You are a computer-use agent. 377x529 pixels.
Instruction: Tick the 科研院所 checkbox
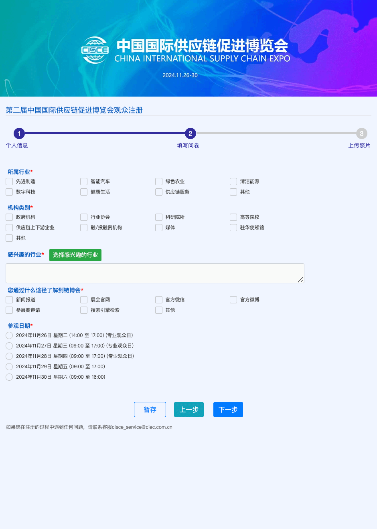click(x=159, y=217)
